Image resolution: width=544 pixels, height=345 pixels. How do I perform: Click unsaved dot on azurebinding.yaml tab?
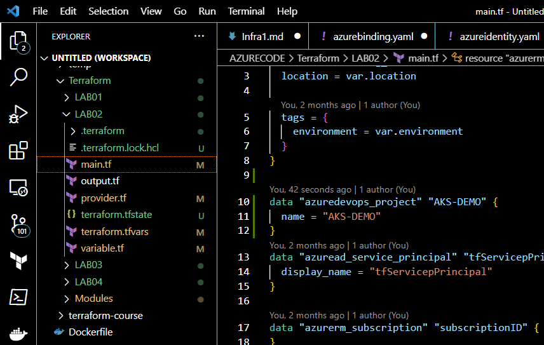[424, 36]
